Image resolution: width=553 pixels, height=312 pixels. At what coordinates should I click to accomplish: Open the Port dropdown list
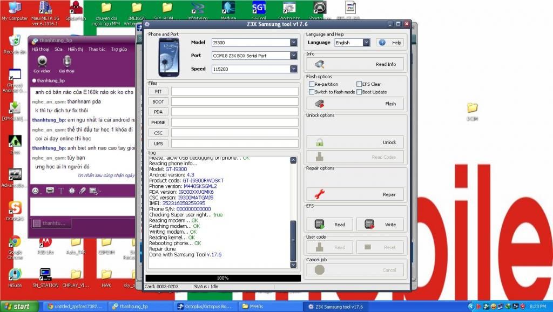pyautogui.click(x=293, y=56)
